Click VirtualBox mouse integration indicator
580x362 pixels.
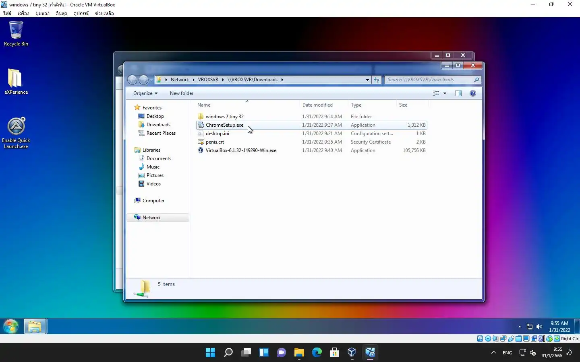pyautogui.click(x=549, y=339)
